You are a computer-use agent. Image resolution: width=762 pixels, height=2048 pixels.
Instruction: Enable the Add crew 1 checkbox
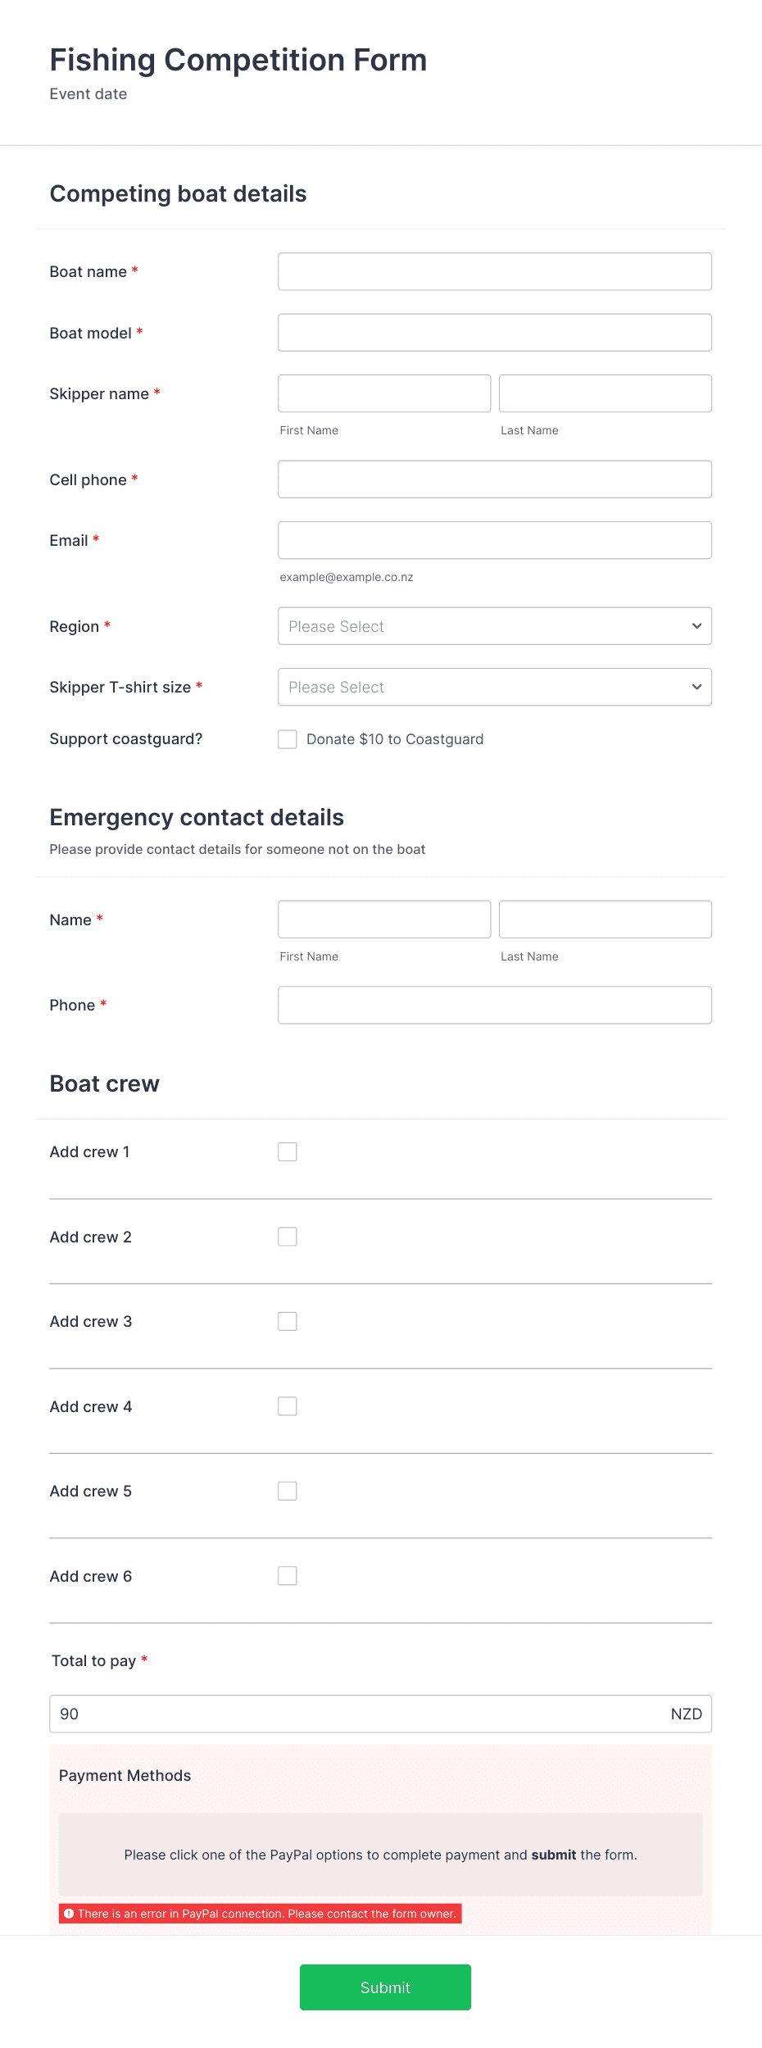(x=288, y=1152)
